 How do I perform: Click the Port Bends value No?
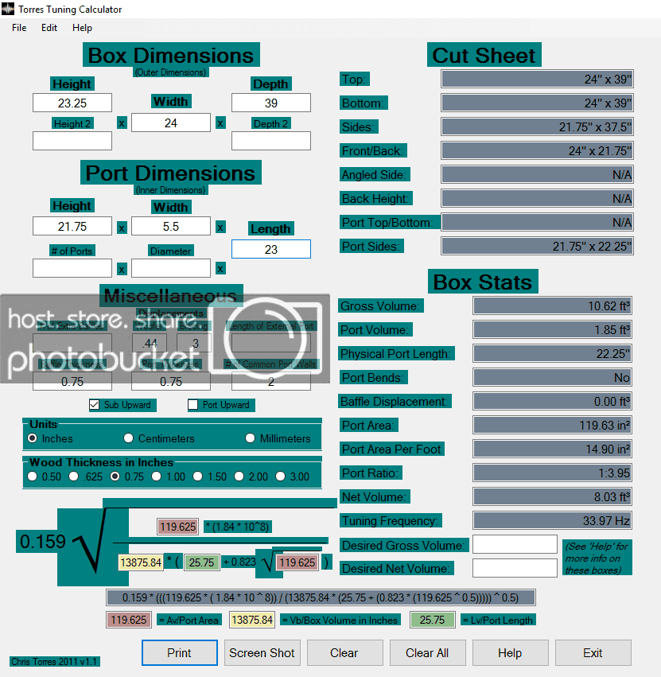click(x=552, y=377)
